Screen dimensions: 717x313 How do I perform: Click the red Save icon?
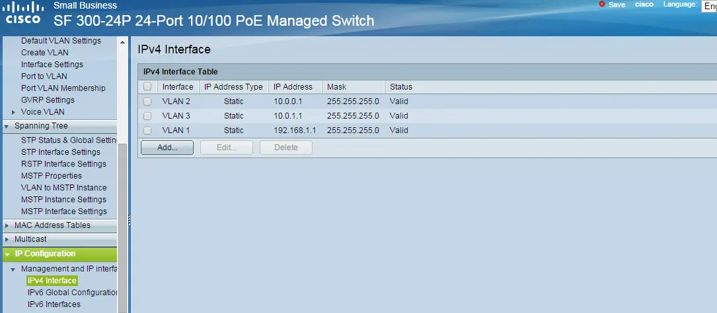[x=602, y=4]
